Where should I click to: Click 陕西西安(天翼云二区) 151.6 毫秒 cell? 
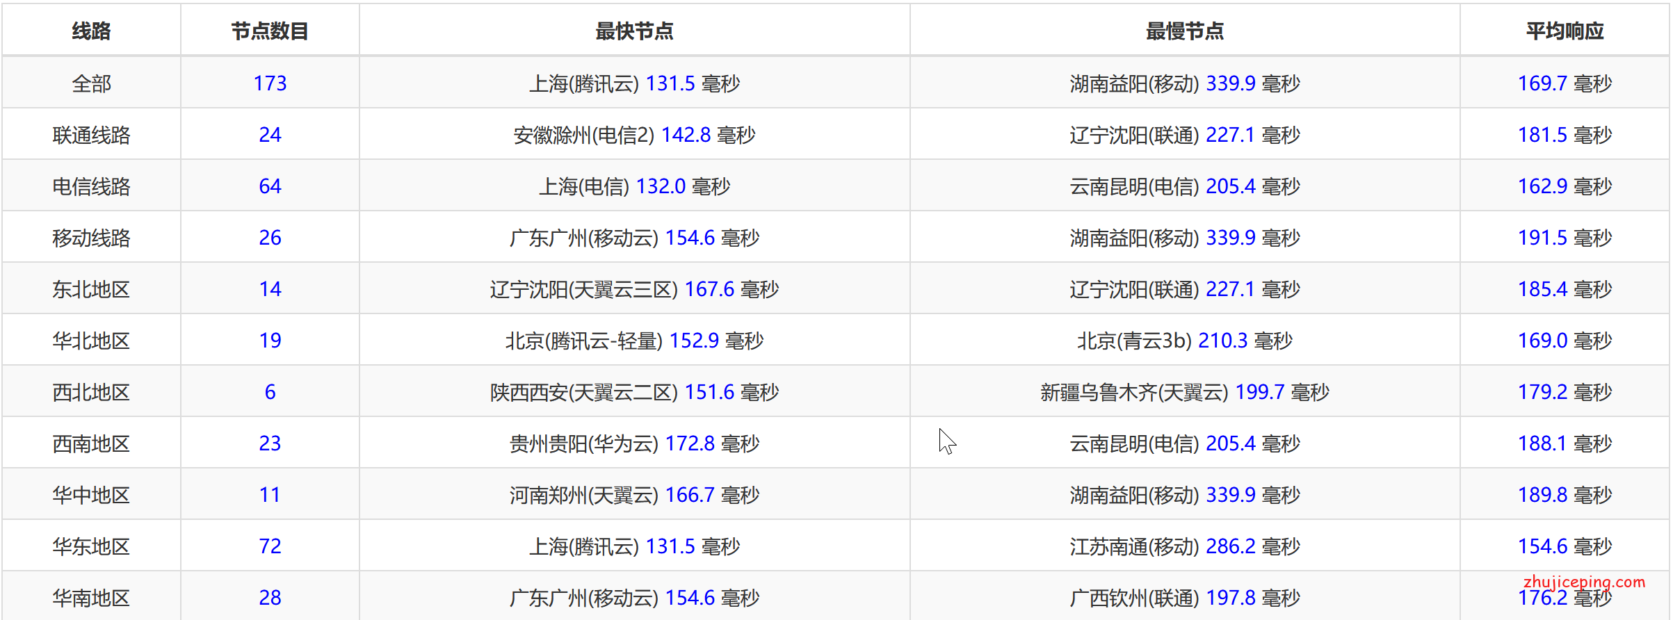(634, 392)
